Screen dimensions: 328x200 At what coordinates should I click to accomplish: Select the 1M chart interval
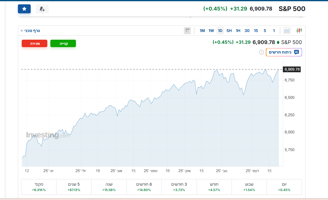(202, 31)
